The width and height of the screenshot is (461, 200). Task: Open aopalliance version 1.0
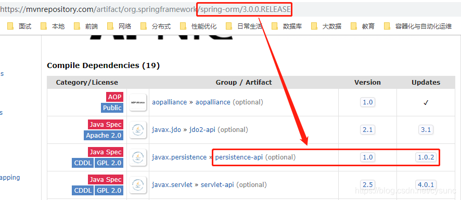point(367,102)
